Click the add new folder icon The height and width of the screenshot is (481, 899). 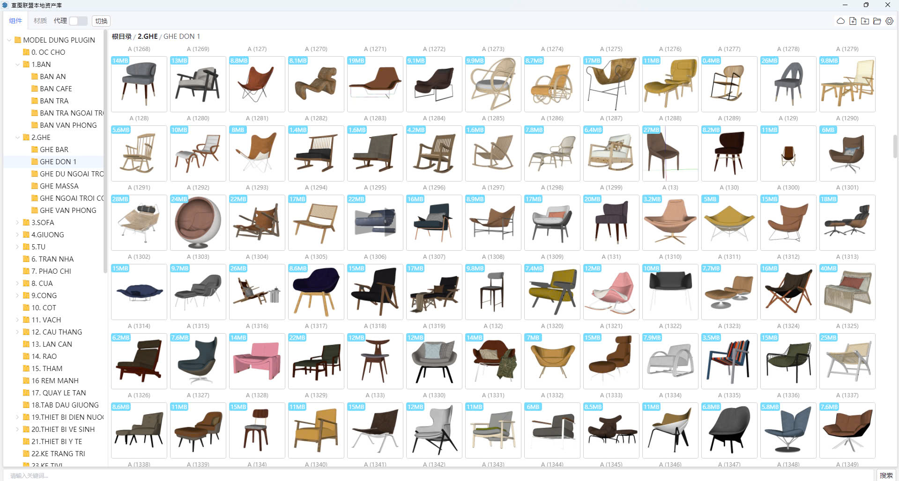(x=865, y=21)
